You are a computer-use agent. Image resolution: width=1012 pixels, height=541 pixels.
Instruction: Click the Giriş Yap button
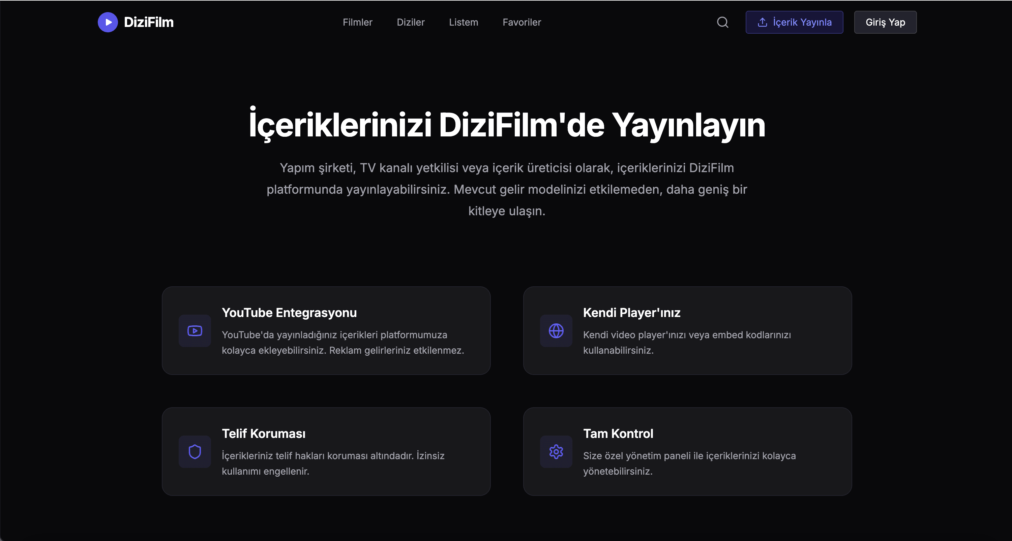(x=885, y=22)
